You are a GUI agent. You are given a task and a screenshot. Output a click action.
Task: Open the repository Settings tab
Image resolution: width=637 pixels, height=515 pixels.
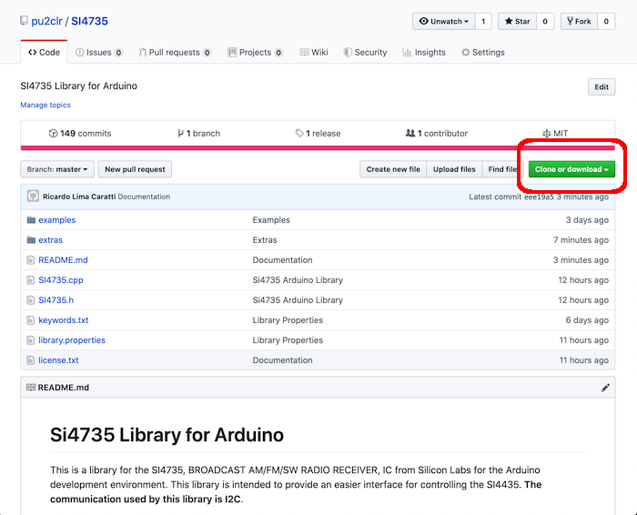[x=483, y=52]
